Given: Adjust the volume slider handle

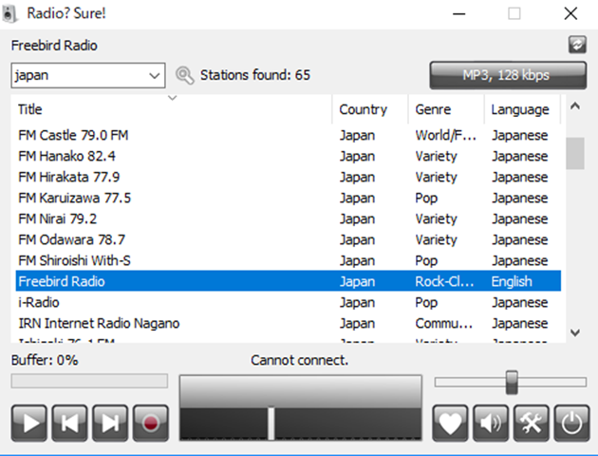Looking at the screenshot, I should coord(512,382).
